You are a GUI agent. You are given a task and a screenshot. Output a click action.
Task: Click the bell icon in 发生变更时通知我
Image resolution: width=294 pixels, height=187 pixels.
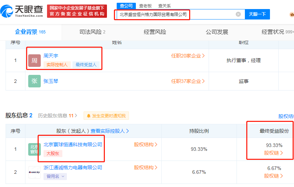[x=89, y=116]
